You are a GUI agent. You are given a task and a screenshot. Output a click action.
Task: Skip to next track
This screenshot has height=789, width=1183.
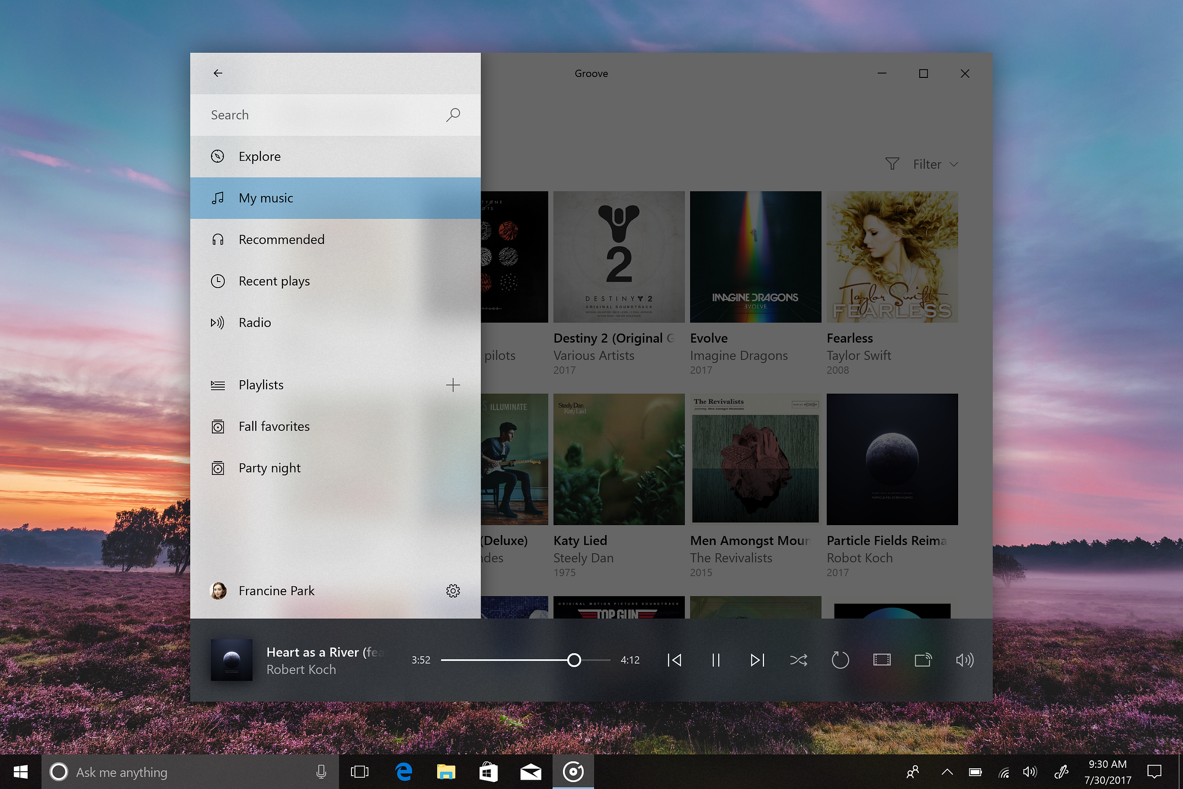757,660
